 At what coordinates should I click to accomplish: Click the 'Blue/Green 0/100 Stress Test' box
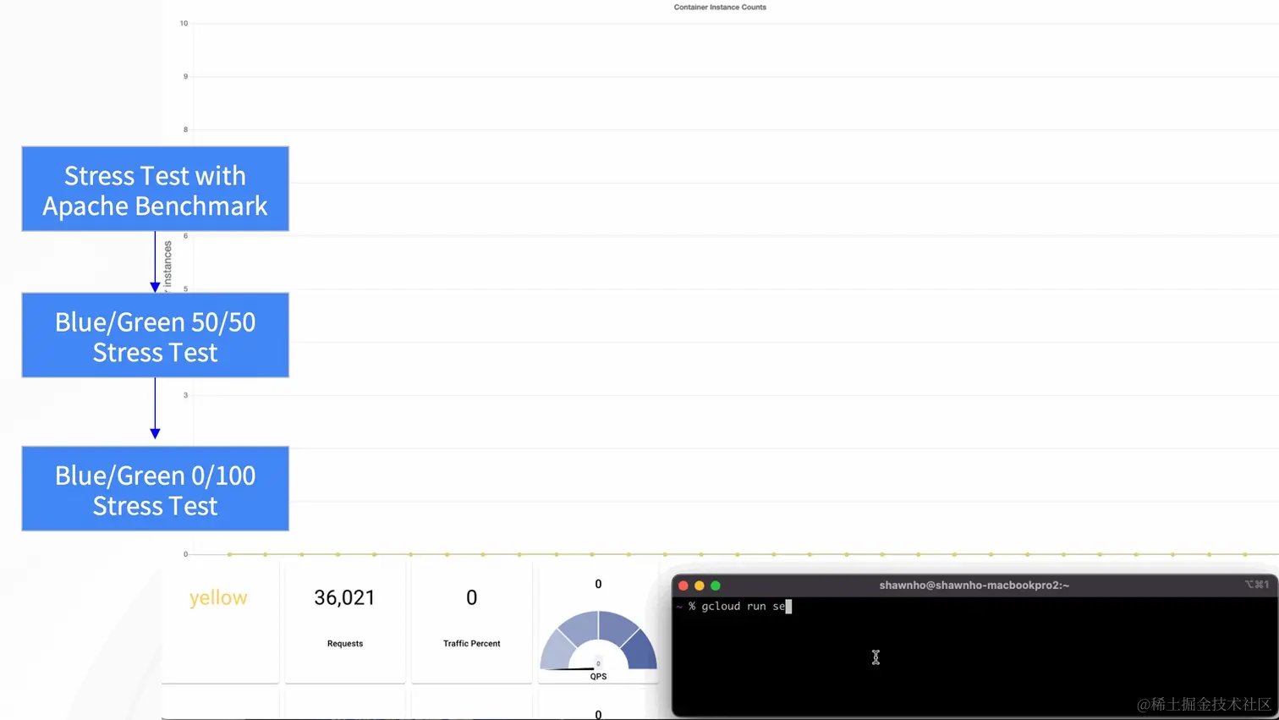tap(156, 489)
